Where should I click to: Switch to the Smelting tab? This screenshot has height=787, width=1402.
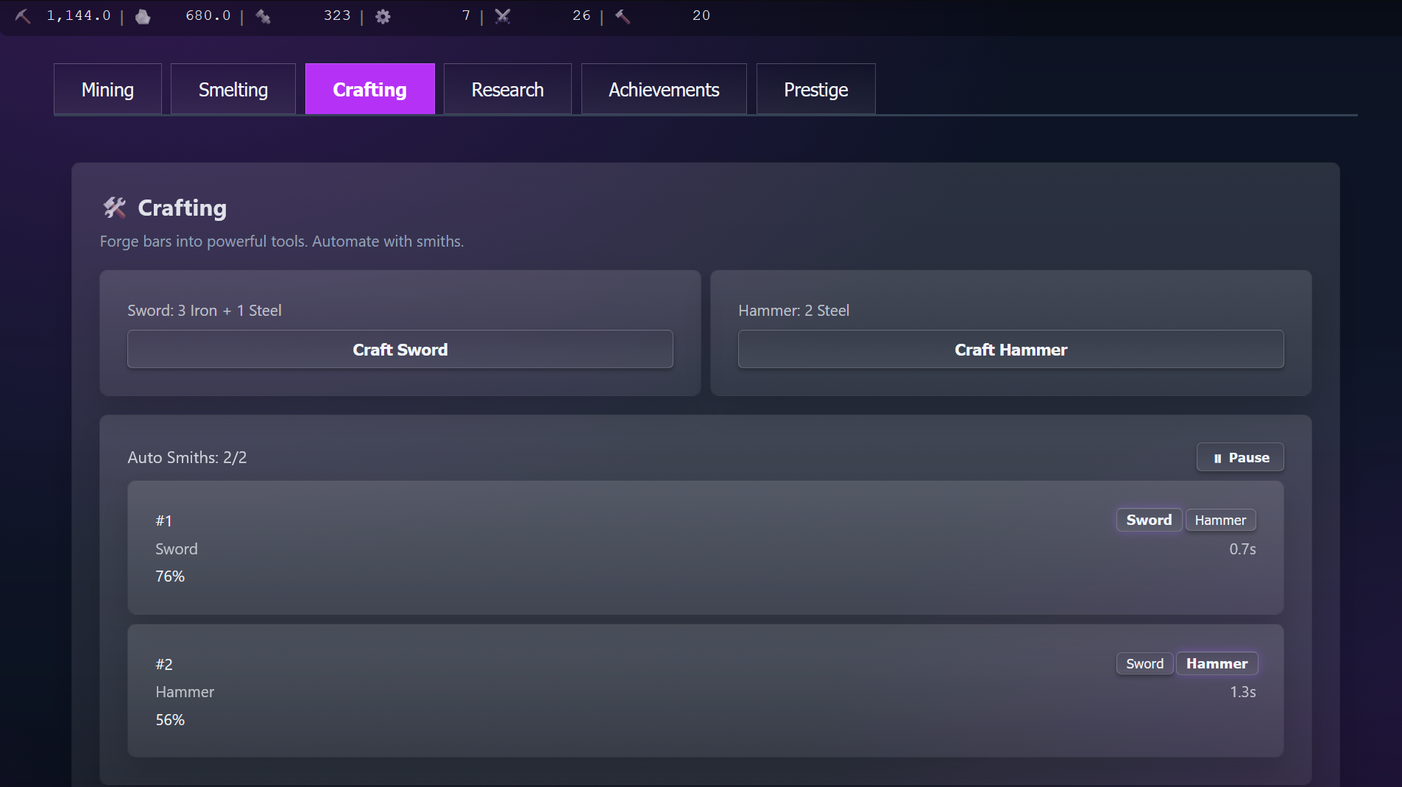[233, 89]
